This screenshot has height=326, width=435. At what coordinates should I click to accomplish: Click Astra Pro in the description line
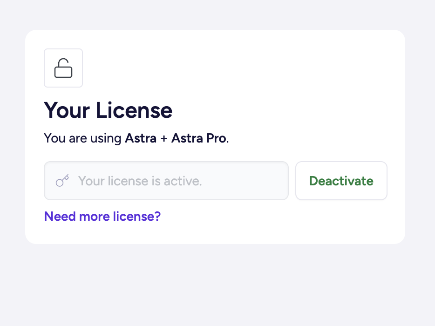click(x=199, y=138)
